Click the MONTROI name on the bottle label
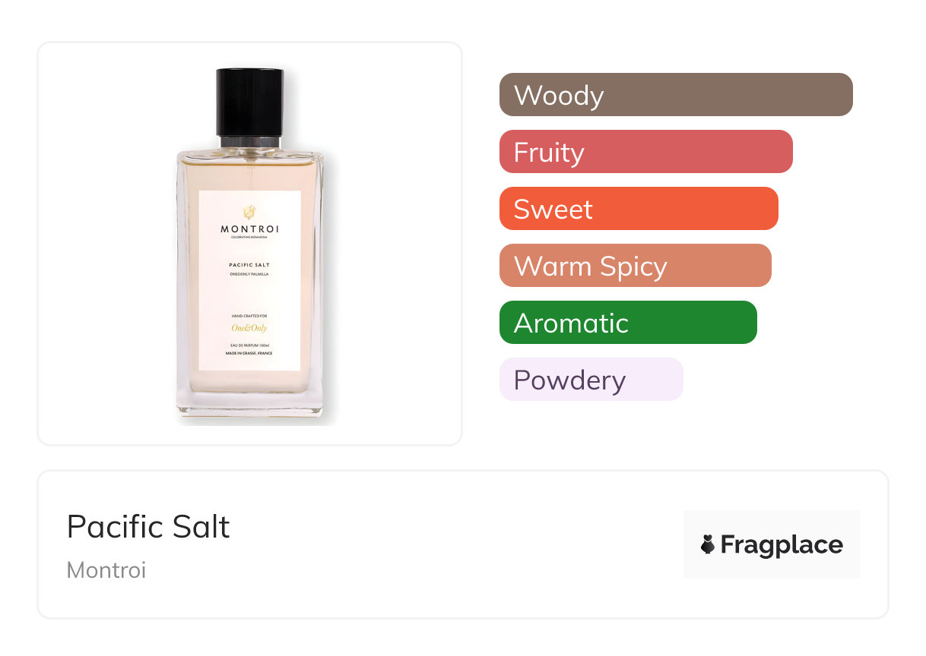 pyautogui.click(x=249, y=229)
